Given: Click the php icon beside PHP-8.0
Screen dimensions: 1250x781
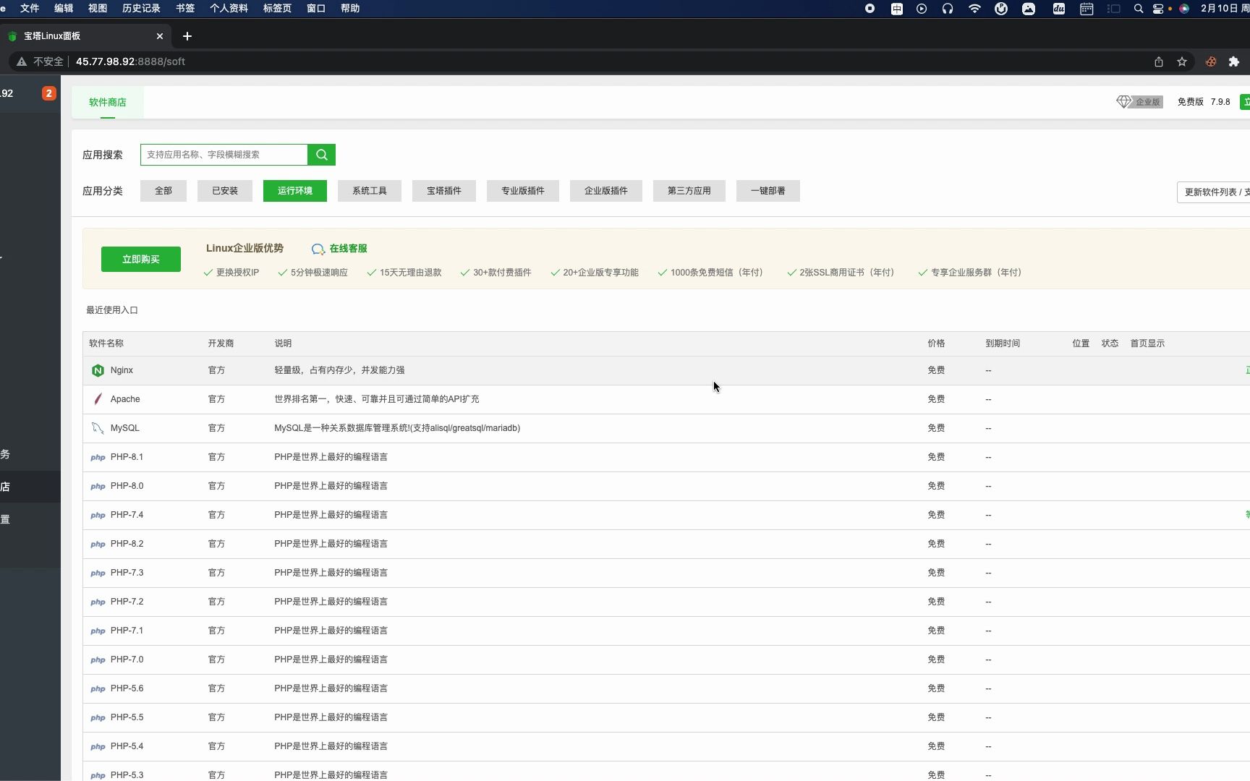Looking at the screenshot, I should point(98,486).
